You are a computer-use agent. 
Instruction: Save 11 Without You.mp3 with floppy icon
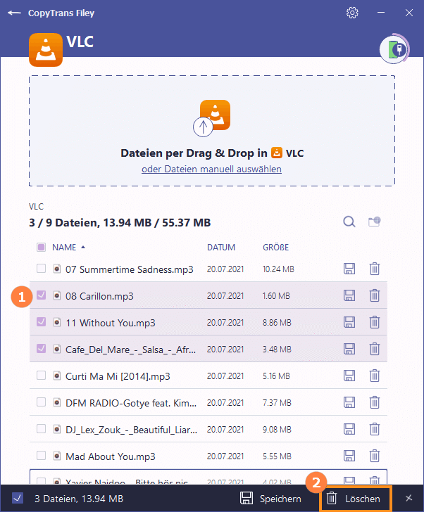pyautogui.click(x=349, y=322)
